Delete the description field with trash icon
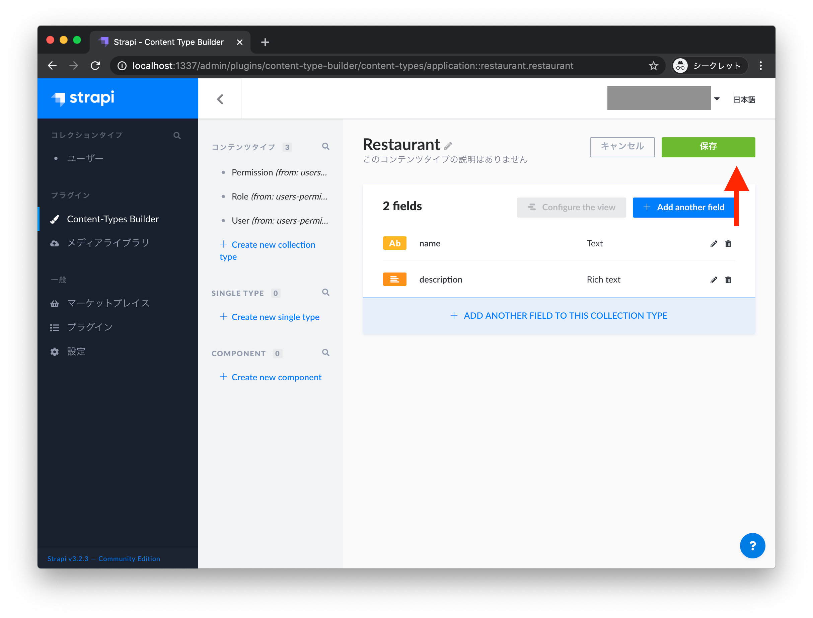 click(728, 280)
